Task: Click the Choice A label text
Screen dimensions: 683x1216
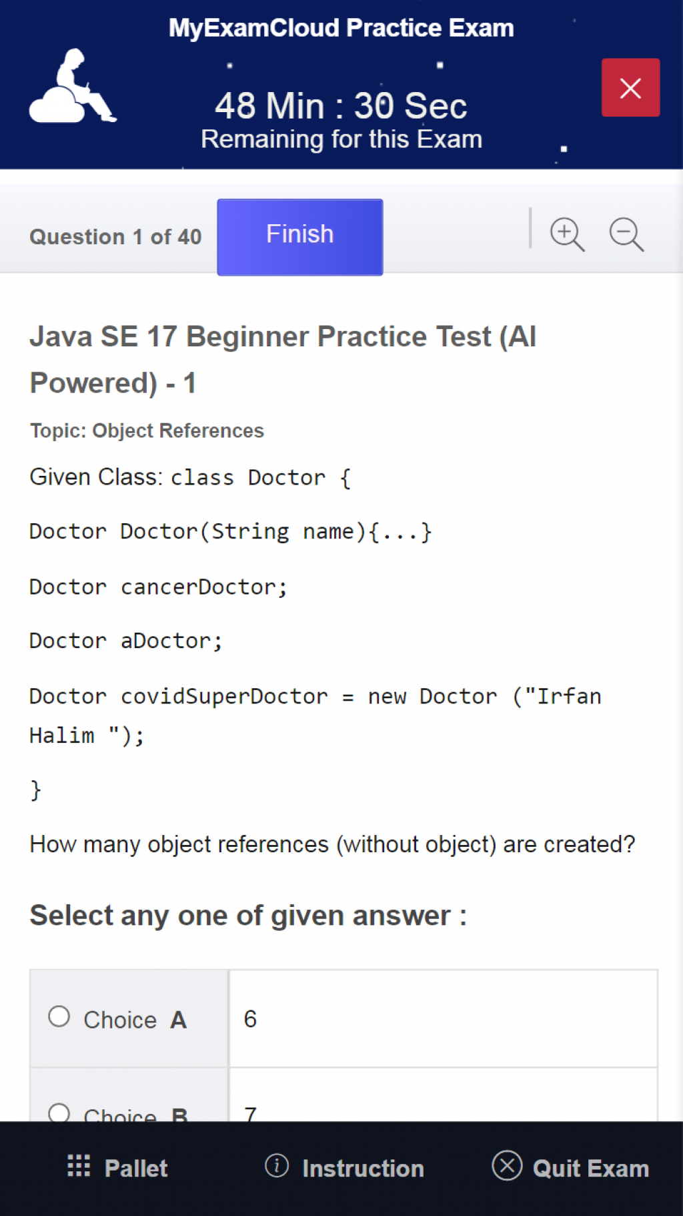Action: click(x=135, y=1020)
